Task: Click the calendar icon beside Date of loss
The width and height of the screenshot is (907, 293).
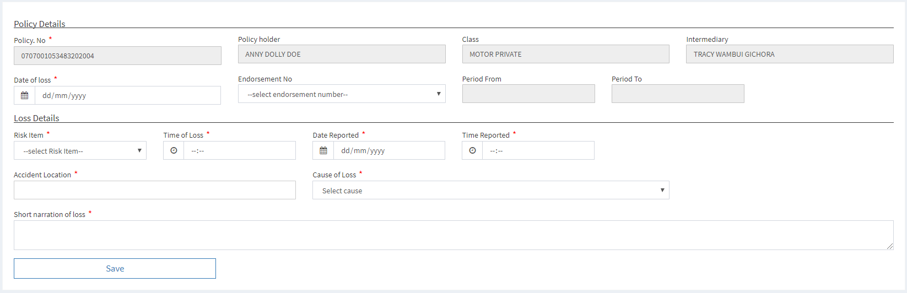Action: 25,95
